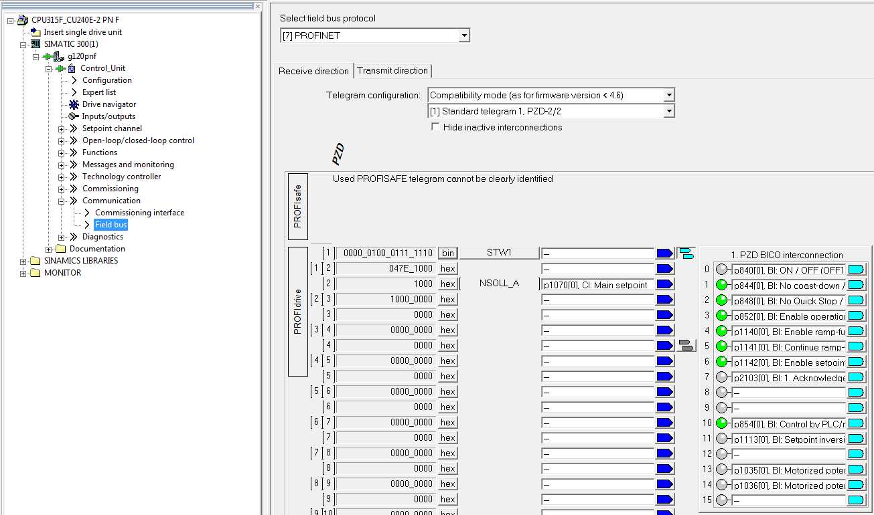Click the gray bit-split icon beside PZD 4
Image resolution: width=874 pixels, height=515 pixels.
686,345
